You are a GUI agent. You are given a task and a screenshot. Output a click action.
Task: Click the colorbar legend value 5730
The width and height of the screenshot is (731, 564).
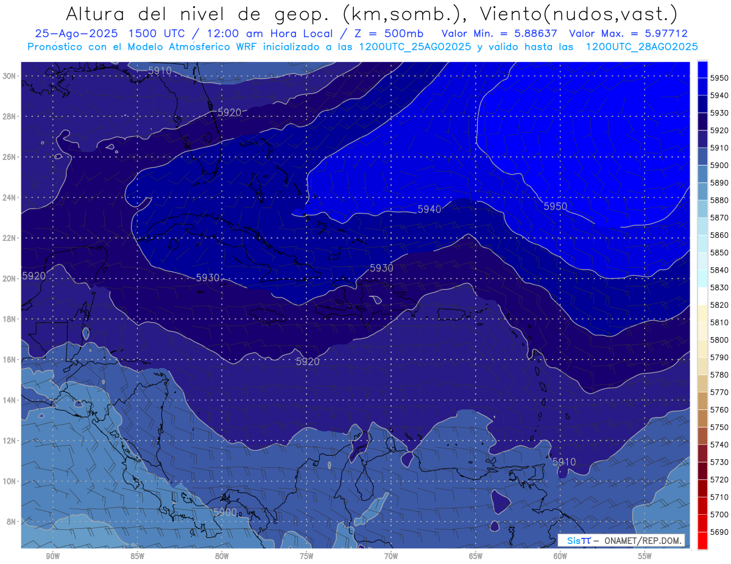pyautogui.click(x=719, y=462)
